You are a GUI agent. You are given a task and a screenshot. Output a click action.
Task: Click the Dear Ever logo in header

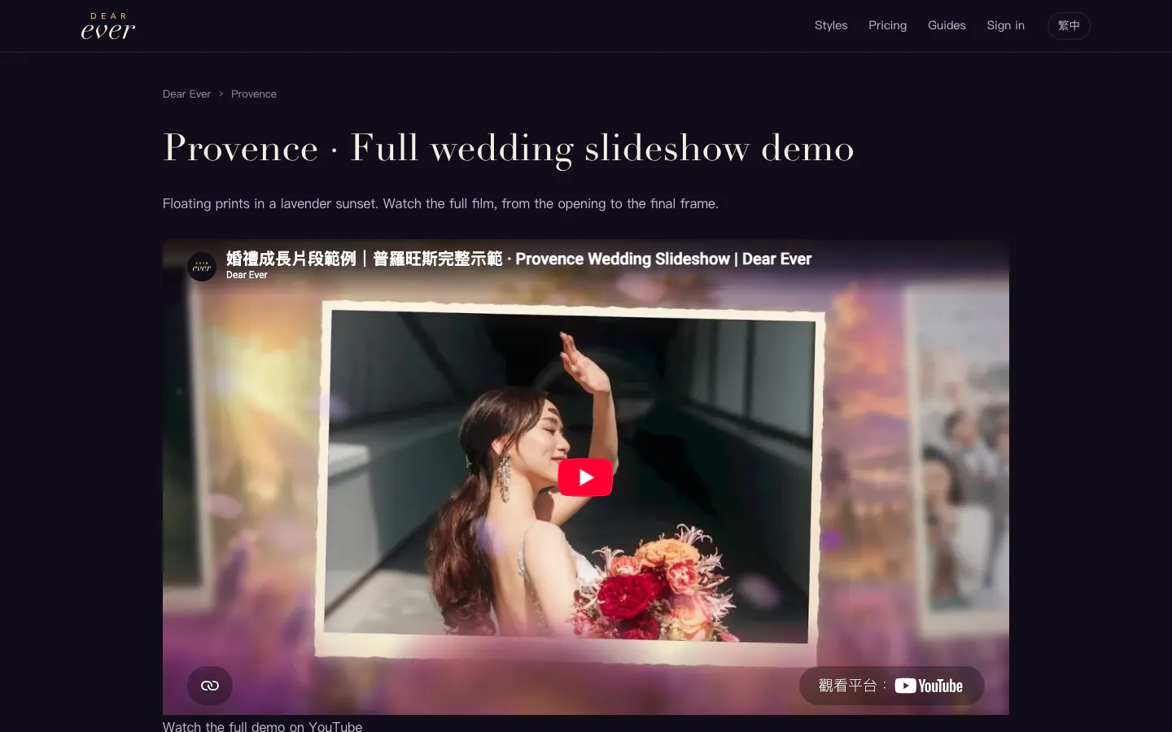(108, 26)
